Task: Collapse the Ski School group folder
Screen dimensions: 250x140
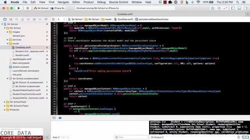Action: coord(5,28)
